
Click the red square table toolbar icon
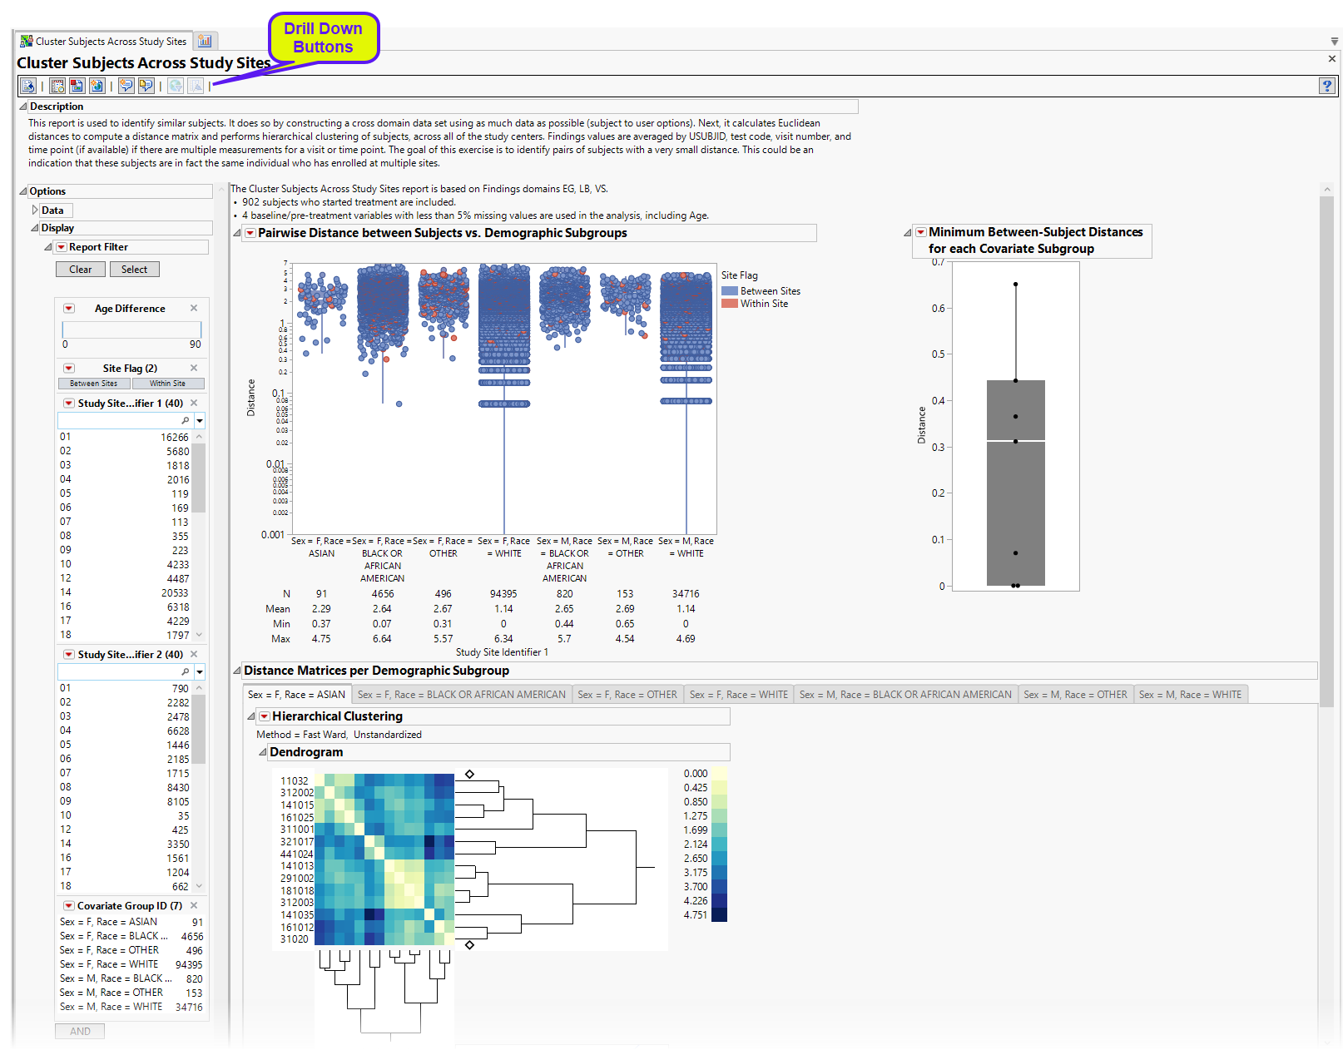[x=77, y=86]
